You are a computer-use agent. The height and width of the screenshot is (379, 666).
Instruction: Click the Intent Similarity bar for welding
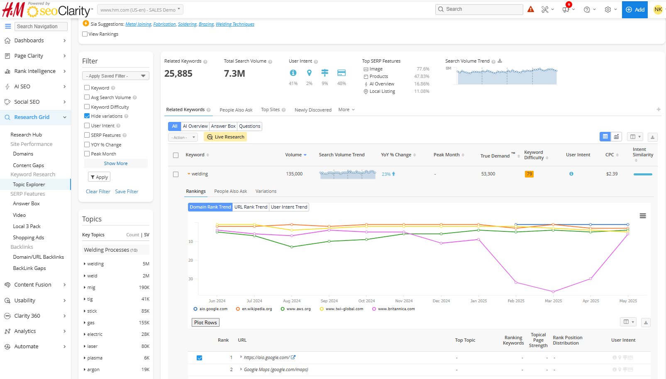[x=643, y=174]
